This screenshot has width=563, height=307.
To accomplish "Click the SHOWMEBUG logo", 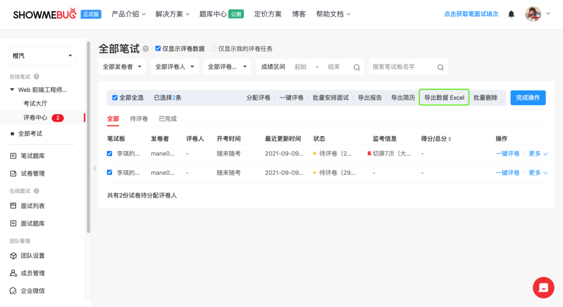I will point(44,14).
